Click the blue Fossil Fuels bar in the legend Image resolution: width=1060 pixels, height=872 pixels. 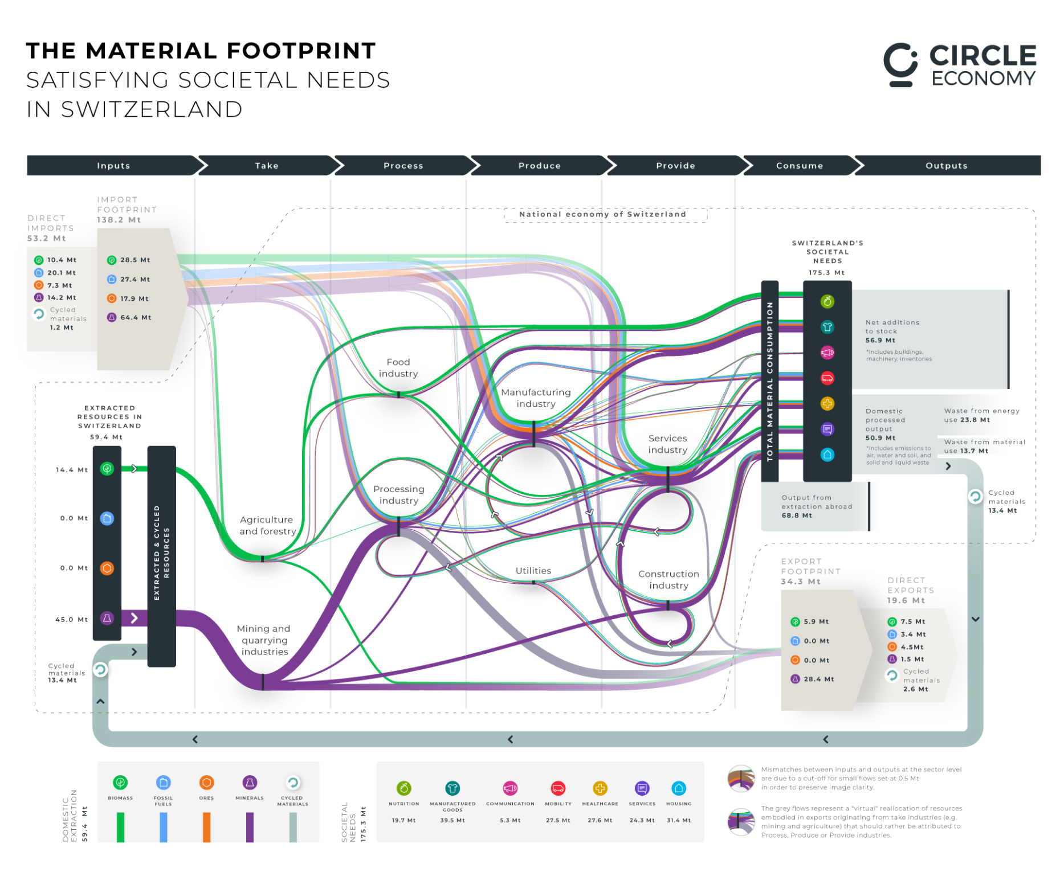(x=164, y=827)
